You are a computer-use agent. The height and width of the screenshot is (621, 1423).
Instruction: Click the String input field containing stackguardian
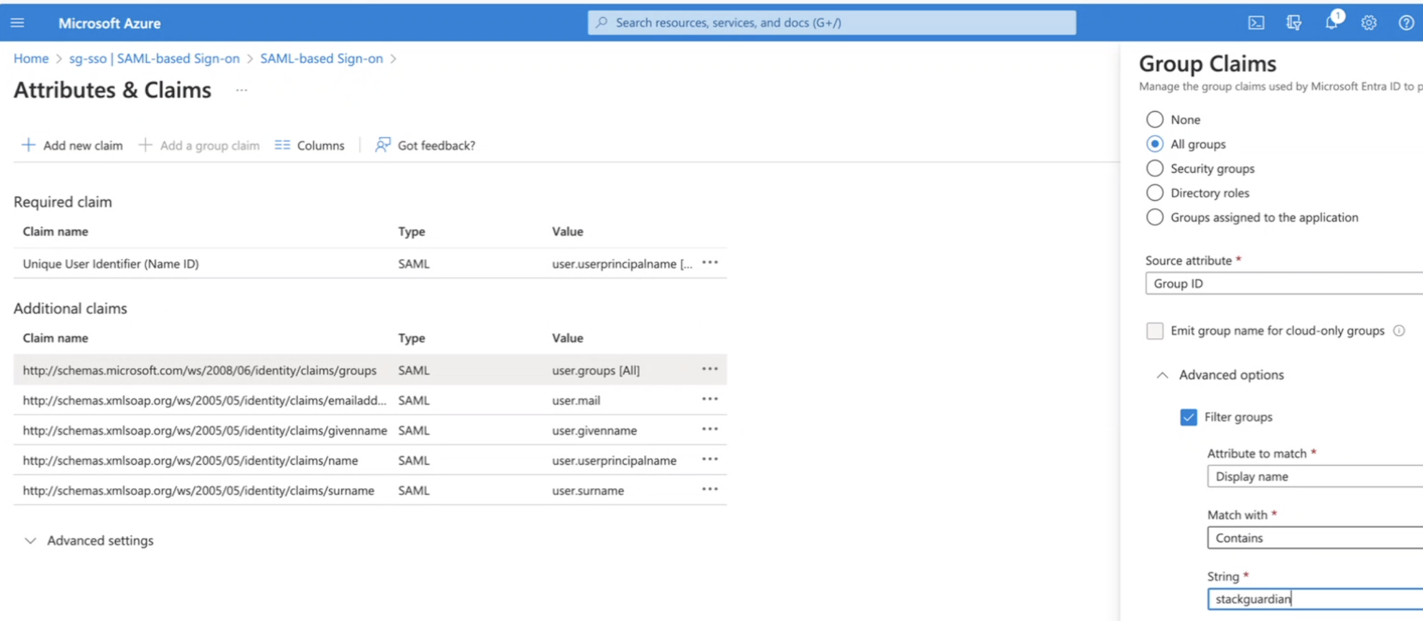(x=1314, y=599)
